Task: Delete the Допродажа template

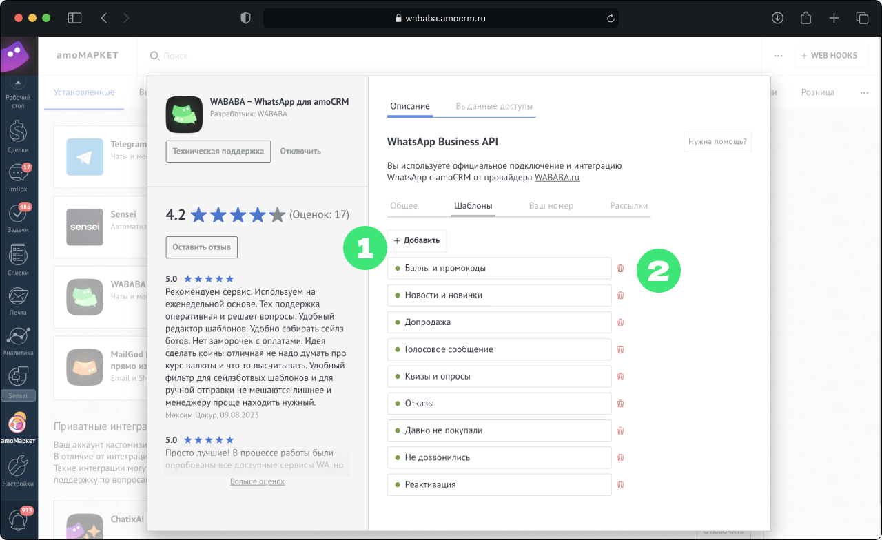Action: [620, 322]
